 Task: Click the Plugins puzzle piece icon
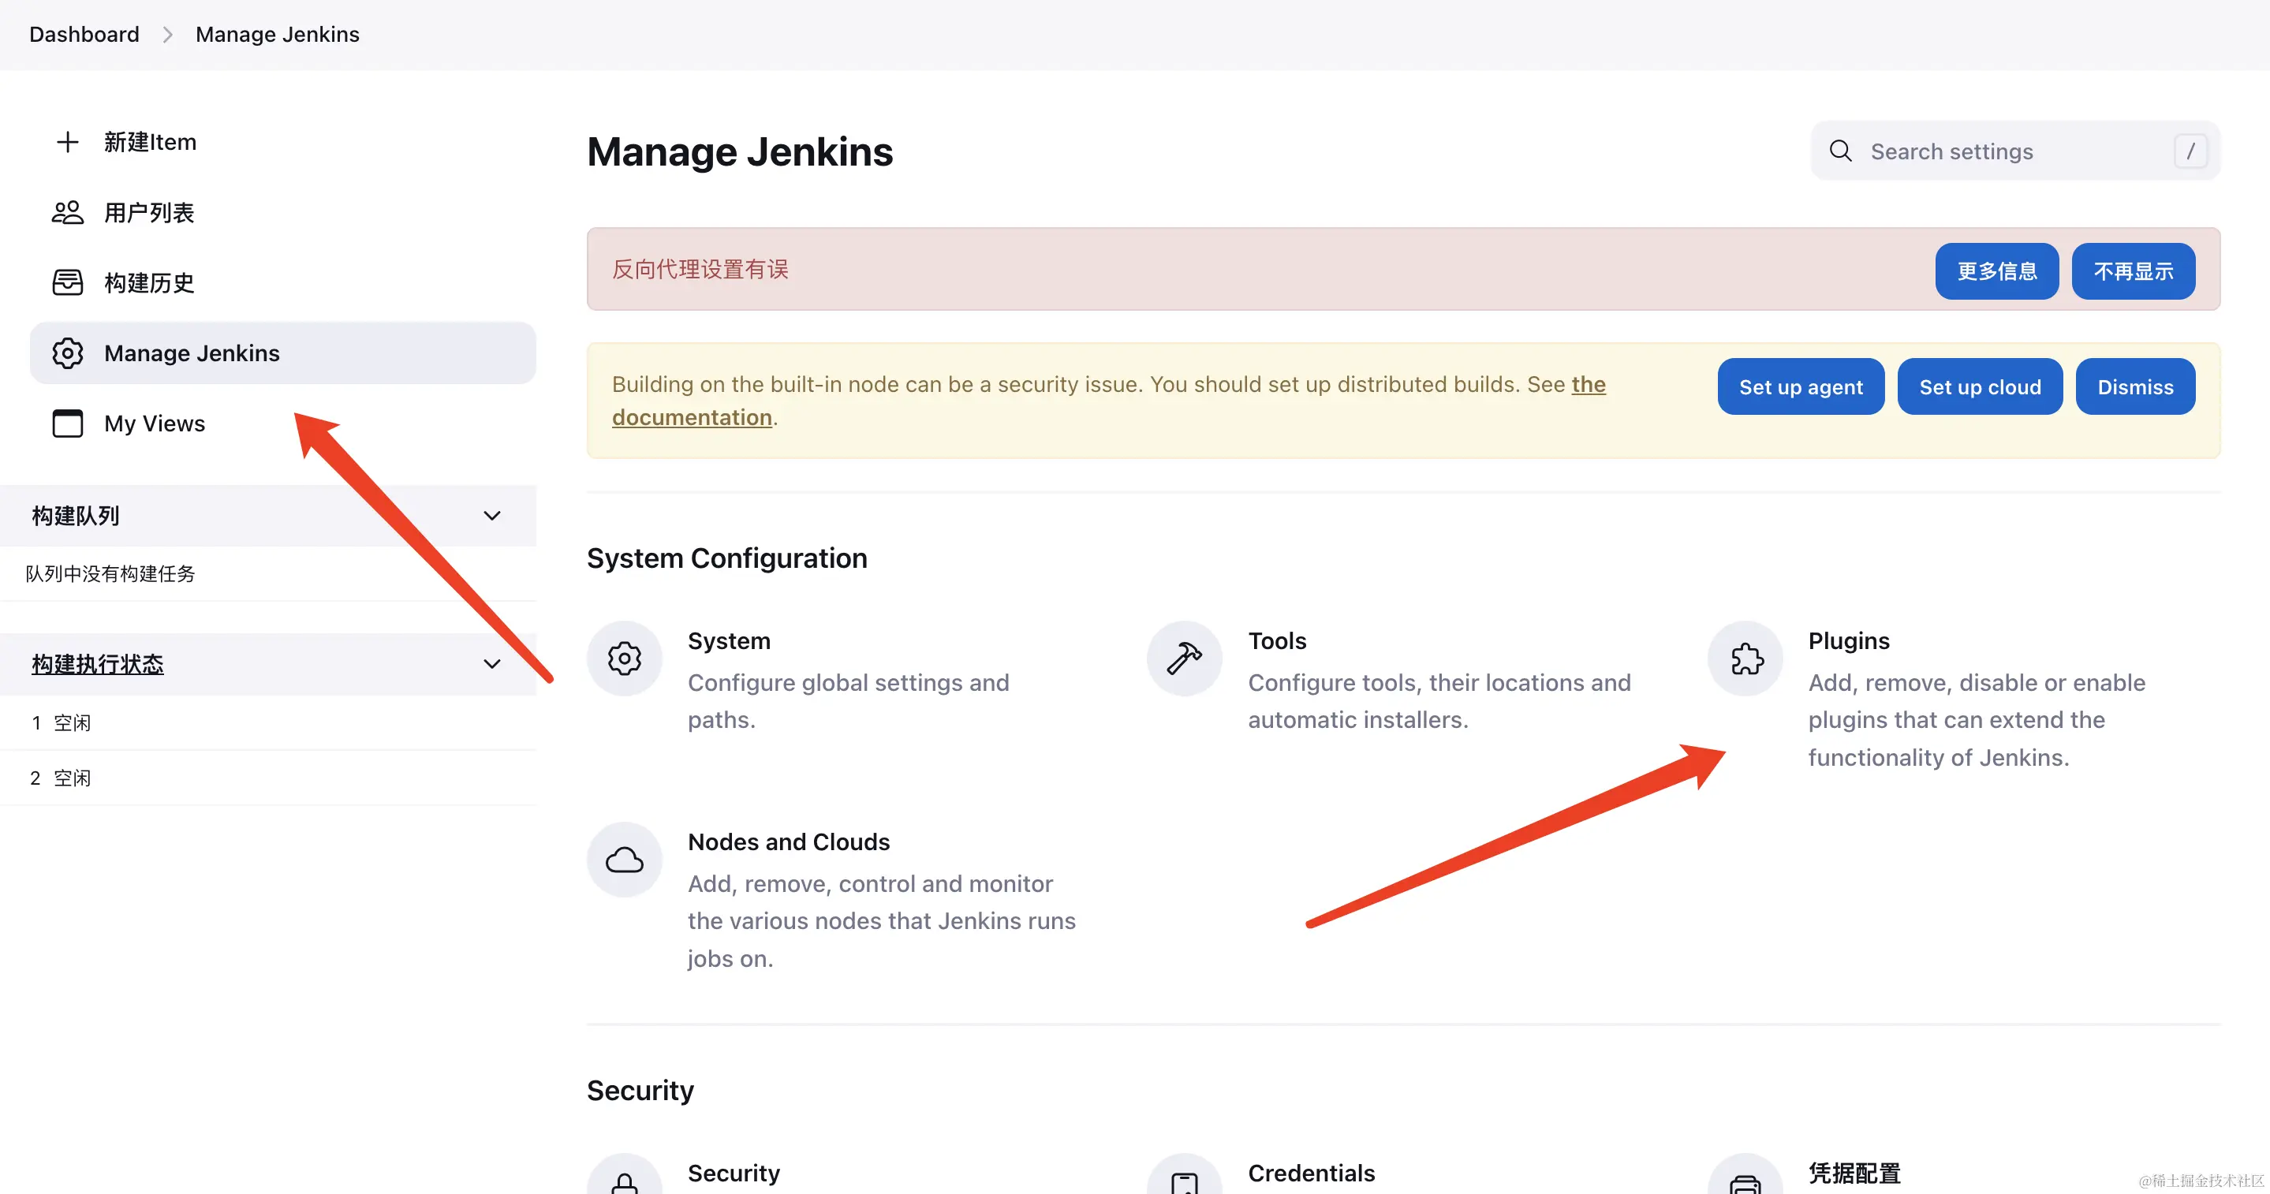click(x=1745, y=659)
